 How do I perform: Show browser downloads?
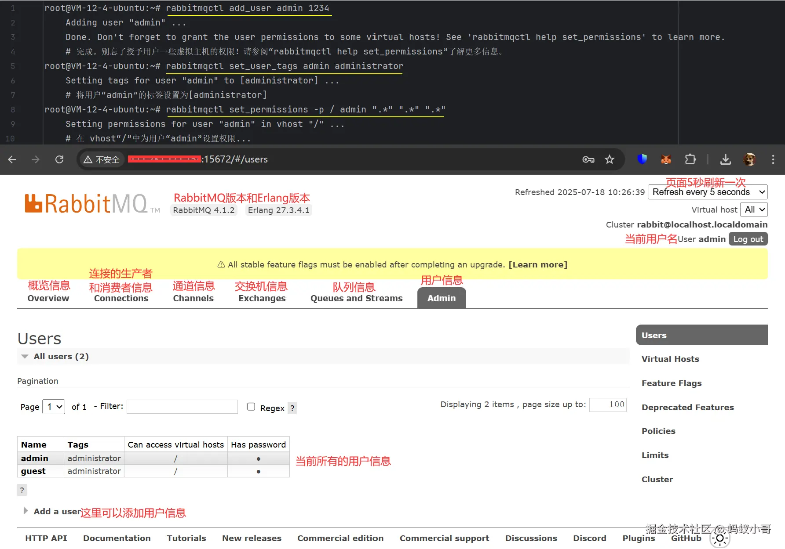pyautogui.click(x=726, y=159)
